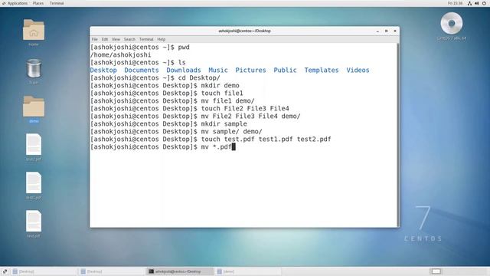Open the terminal's View menu
The width and height of the screenshot is (490, 276).
pyautogui.click(x=116, y=39)
